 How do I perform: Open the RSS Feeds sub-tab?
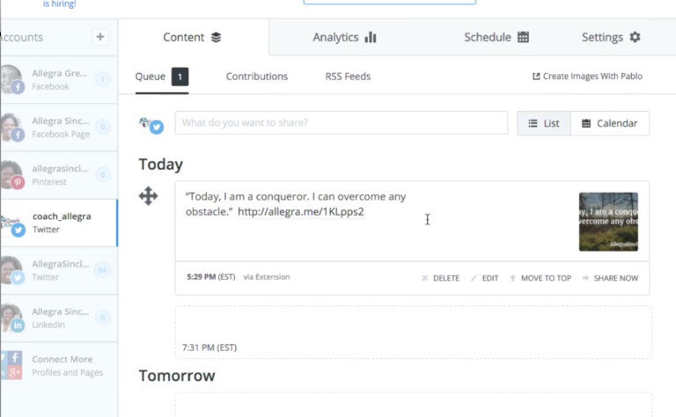(x=348, y=77)
